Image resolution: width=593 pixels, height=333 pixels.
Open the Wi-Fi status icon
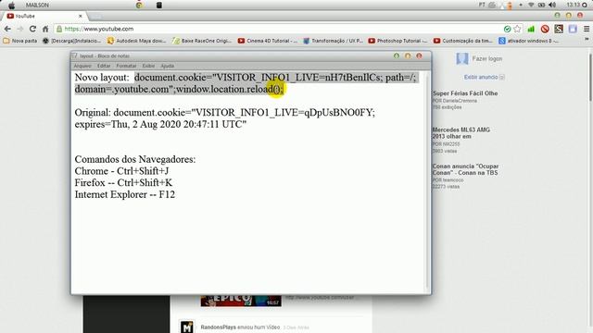coord(531,5)
